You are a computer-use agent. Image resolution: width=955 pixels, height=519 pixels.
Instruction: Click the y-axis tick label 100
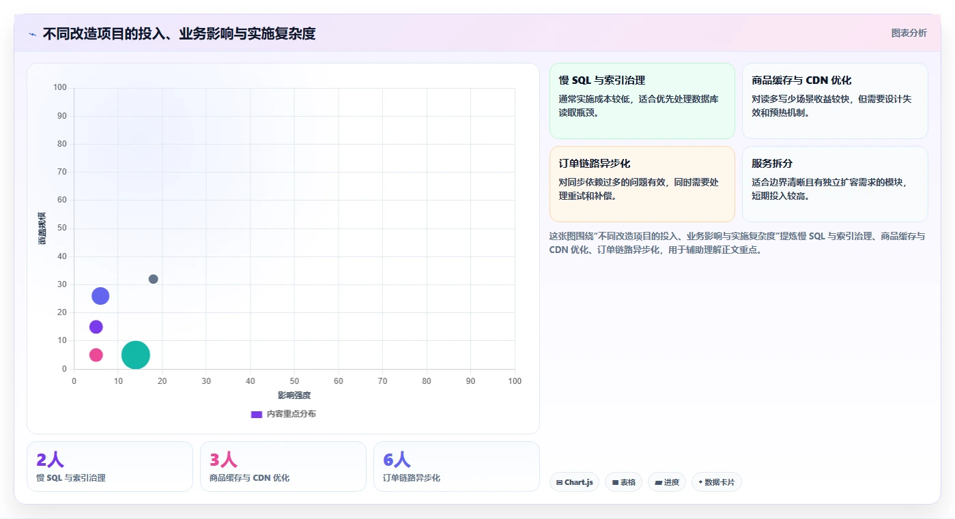(61, 87)
